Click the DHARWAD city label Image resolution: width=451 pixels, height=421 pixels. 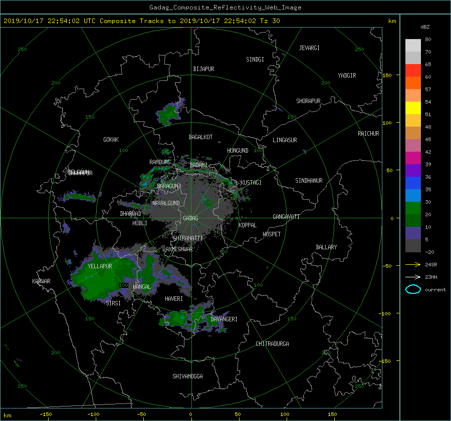coord(130,214)
